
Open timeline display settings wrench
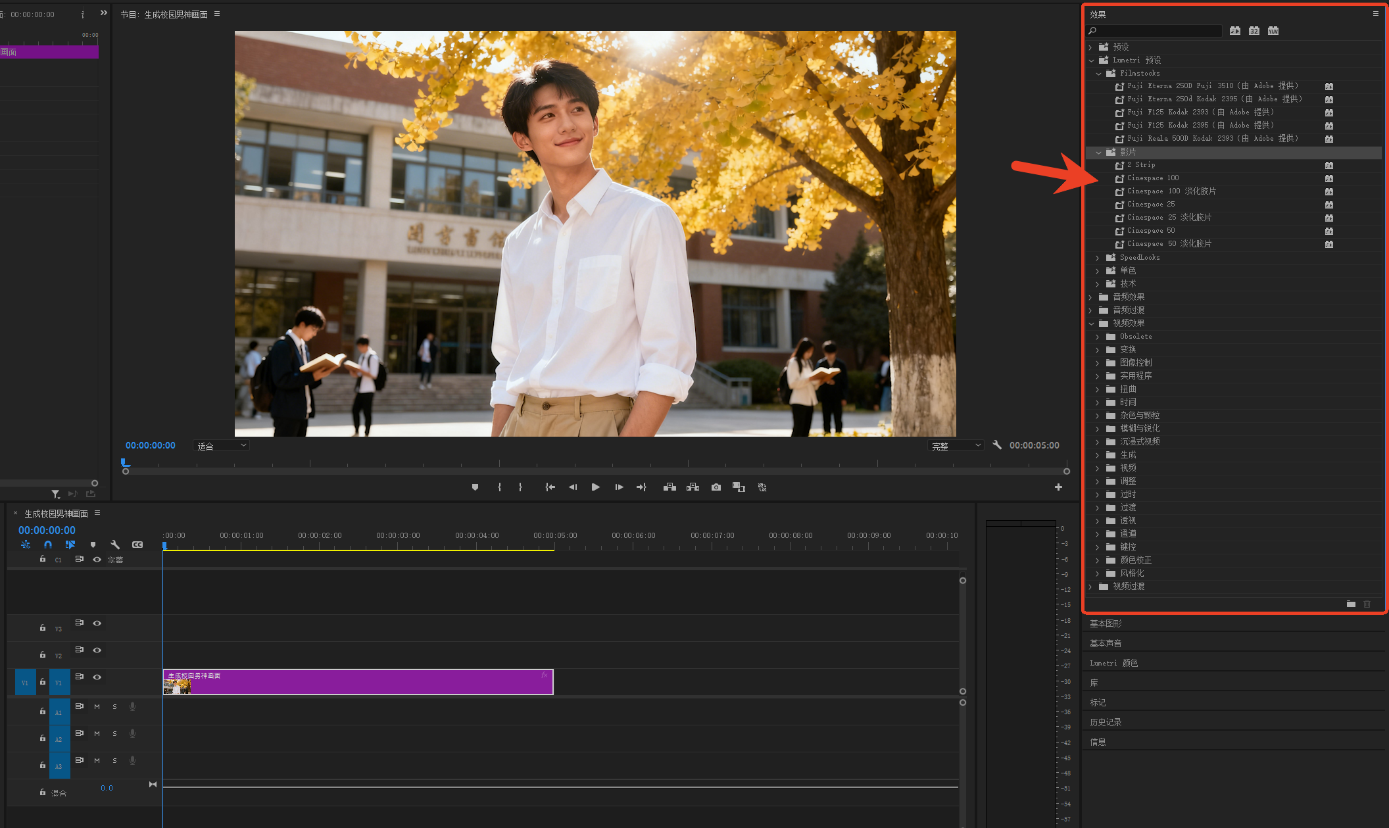coord(115,545)
